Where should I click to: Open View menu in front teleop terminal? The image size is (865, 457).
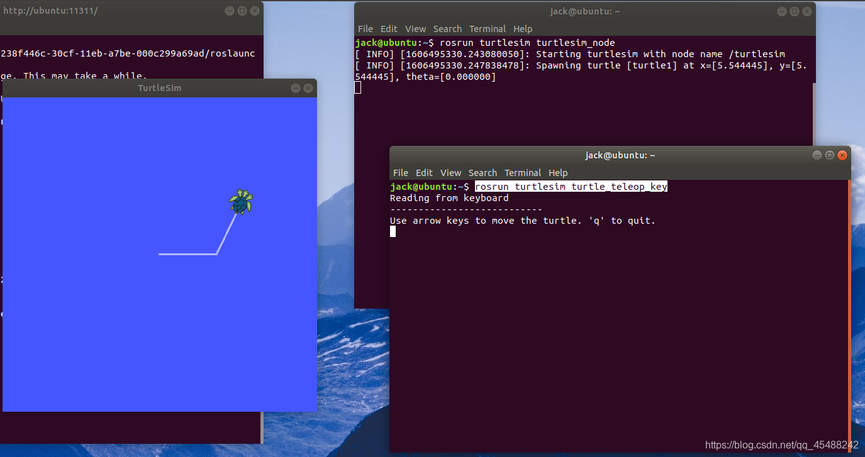tap(450, 173)
